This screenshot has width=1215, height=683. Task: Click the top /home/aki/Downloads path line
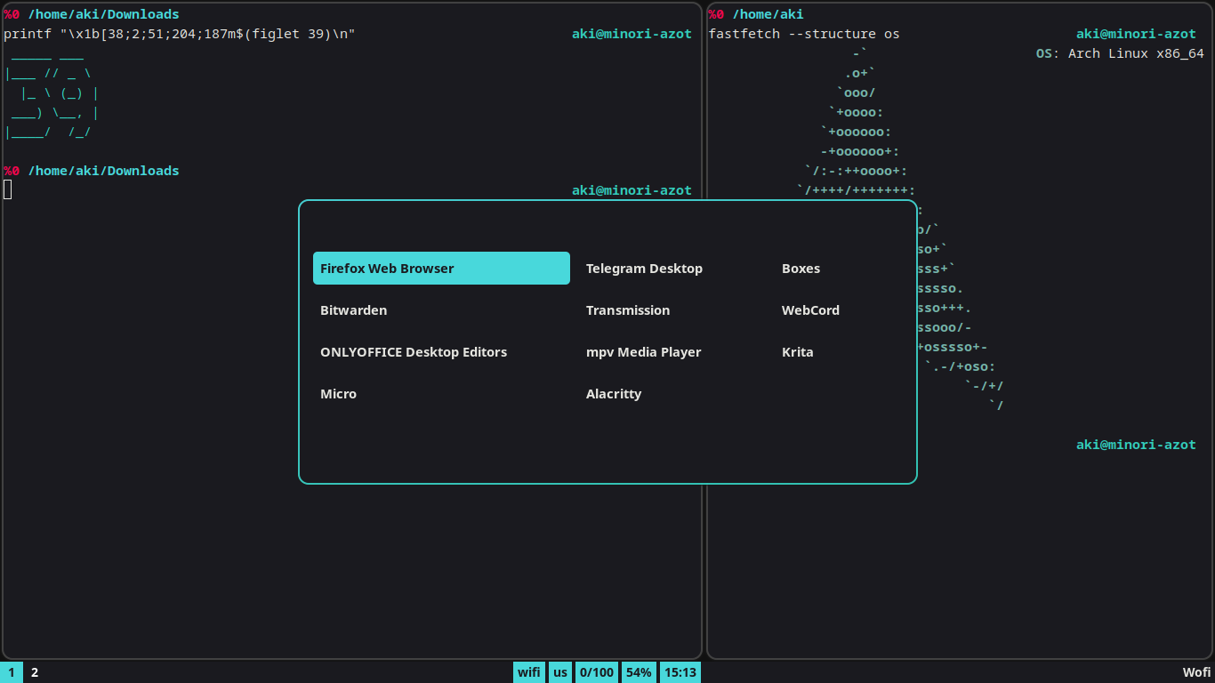pyautogui.click(x=103, y=14)
